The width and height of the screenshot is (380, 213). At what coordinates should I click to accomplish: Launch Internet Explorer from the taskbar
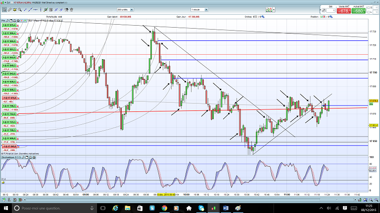pos(115,208)
